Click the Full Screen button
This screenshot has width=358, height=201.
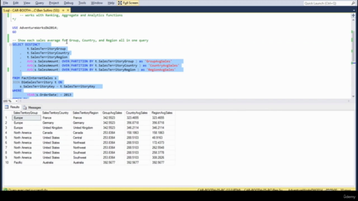[128, 3]
